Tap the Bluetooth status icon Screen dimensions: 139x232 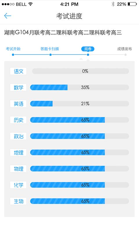113,4
